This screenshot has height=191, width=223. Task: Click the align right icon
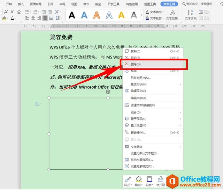39,18
